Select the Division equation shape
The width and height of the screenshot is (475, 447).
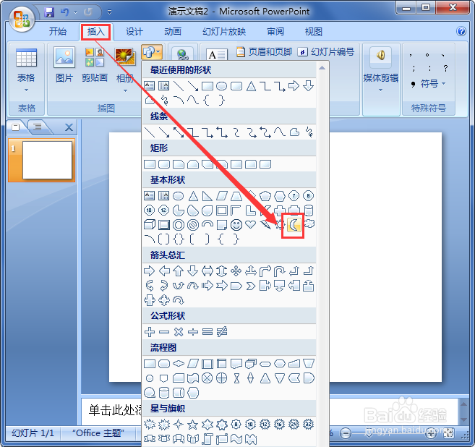[x=192, y=332]
